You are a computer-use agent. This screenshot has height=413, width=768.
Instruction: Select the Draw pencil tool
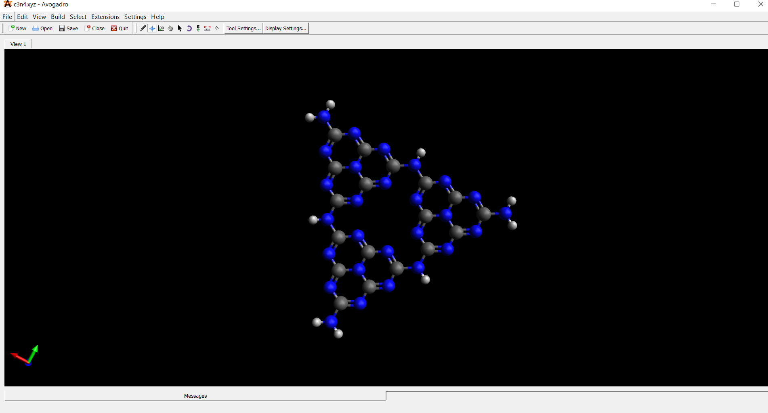coord(143,28)
